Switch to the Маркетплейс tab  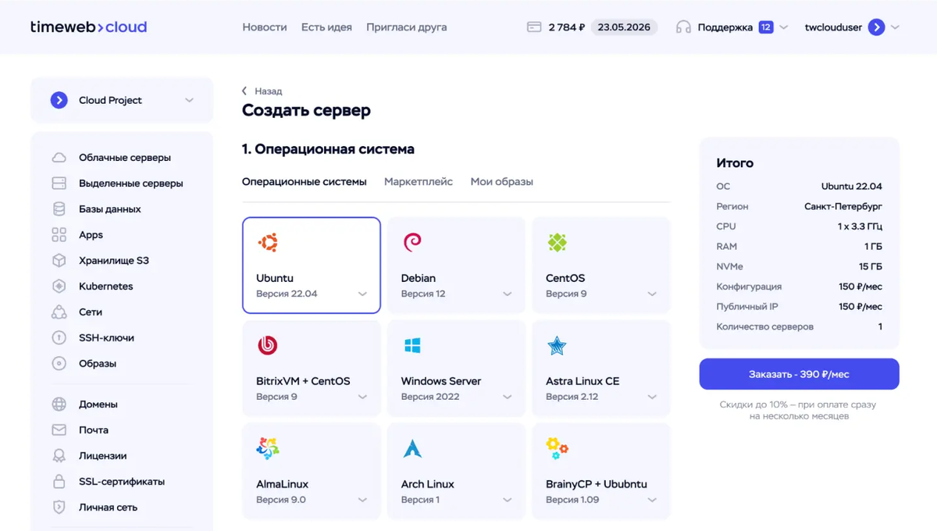pos(419,182)
